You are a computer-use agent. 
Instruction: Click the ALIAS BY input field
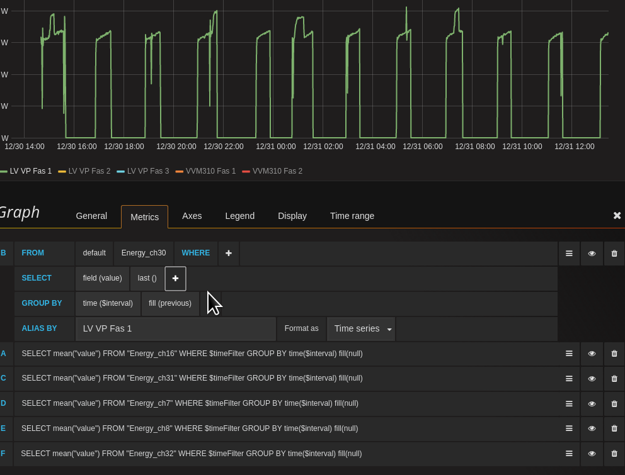(175, 328)
